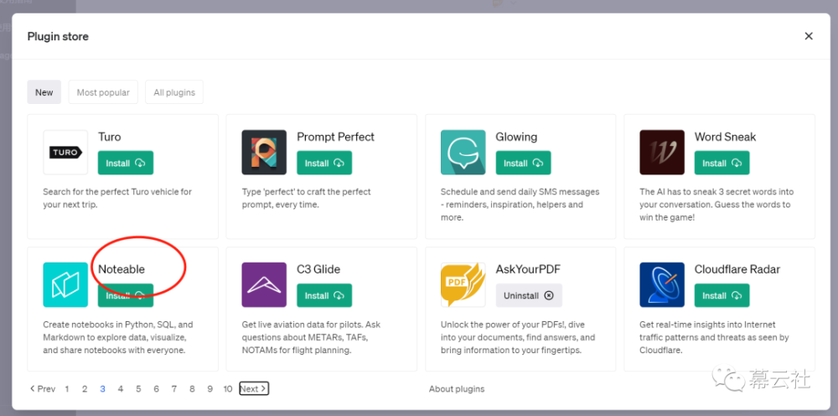Go to previous page with Prev

[43, 388]
